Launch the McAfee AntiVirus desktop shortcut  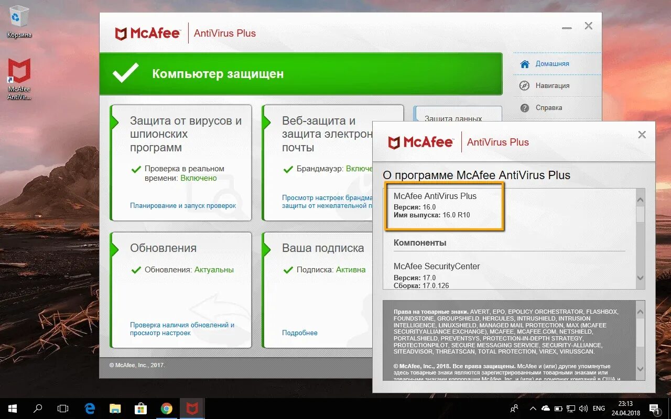(19, 79)
